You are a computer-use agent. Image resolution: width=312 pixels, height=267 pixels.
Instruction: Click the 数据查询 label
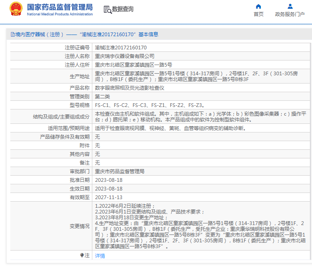(x=122, y=9)
